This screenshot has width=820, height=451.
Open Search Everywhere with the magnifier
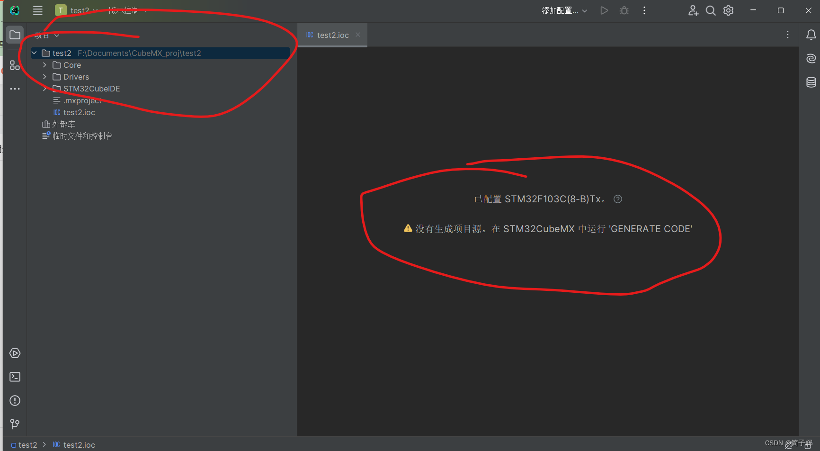tap(710, 10)
